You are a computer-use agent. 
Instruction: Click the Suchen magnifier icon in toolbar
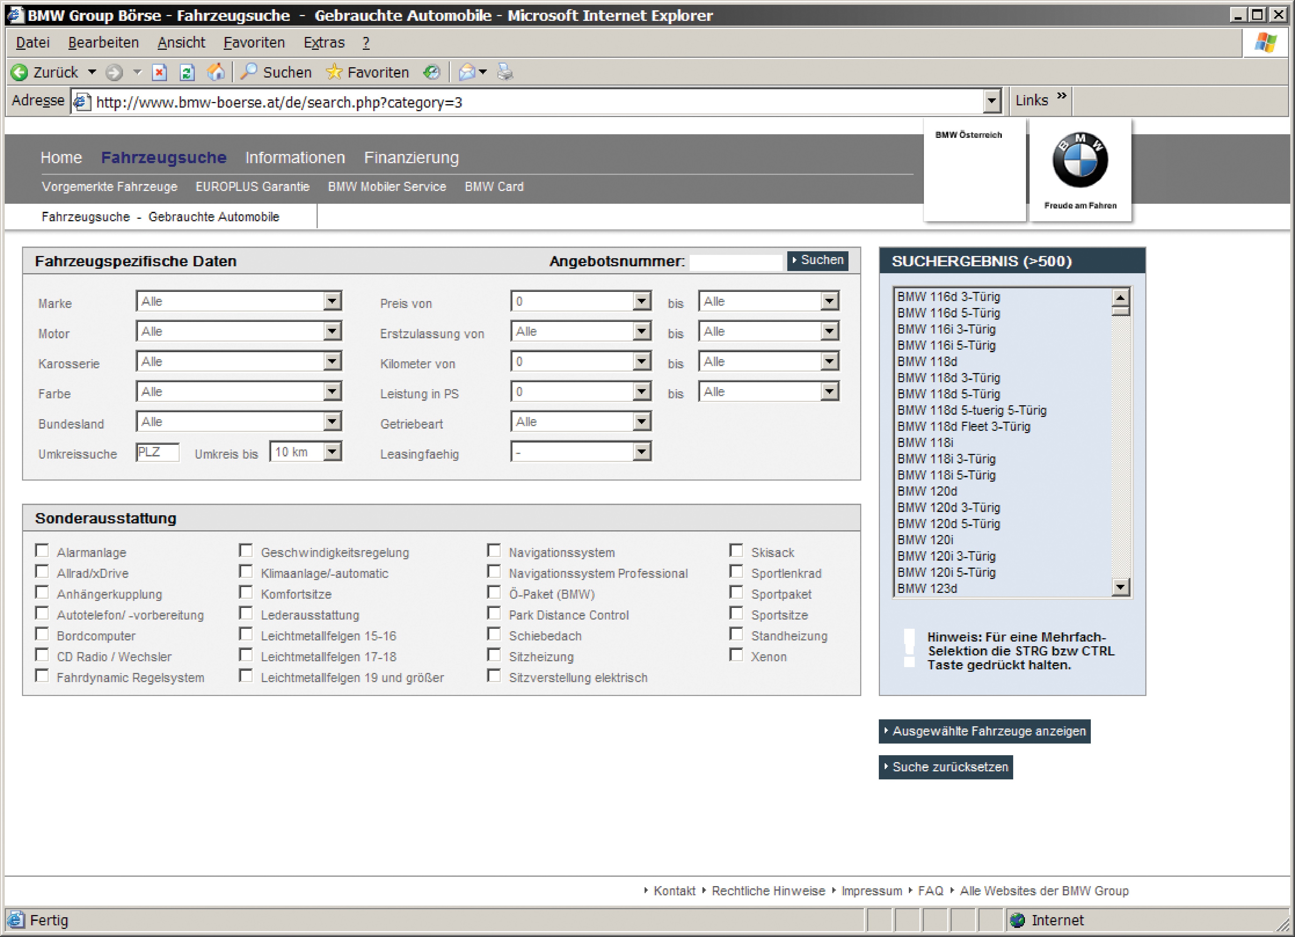(x=249, y=72)
